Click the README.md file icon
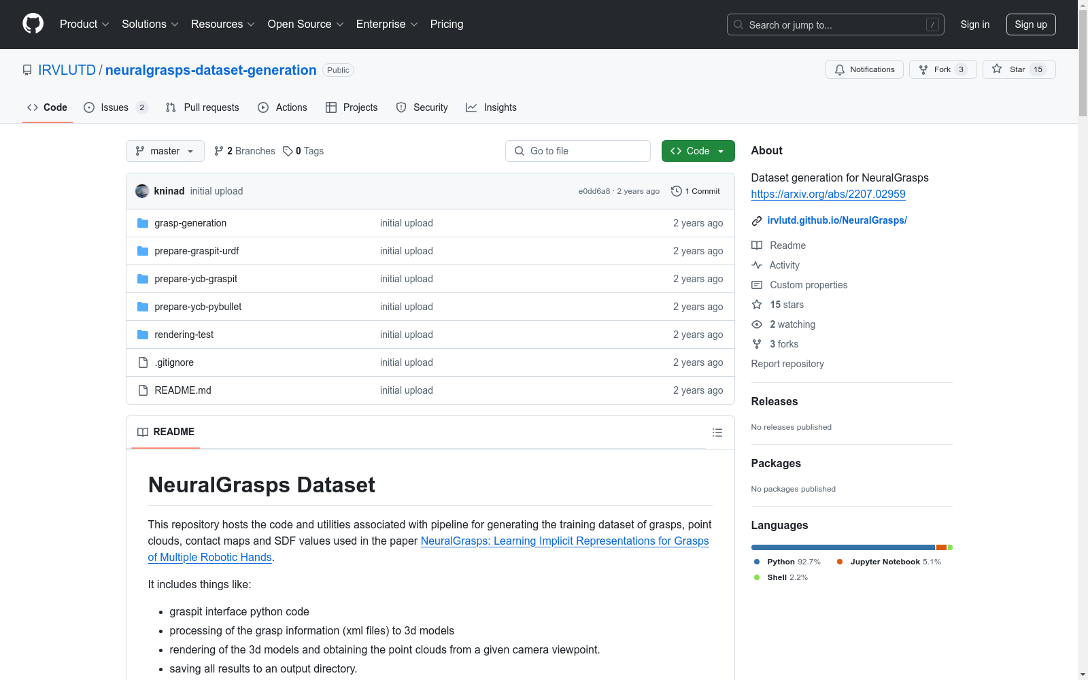 point(143,390)
